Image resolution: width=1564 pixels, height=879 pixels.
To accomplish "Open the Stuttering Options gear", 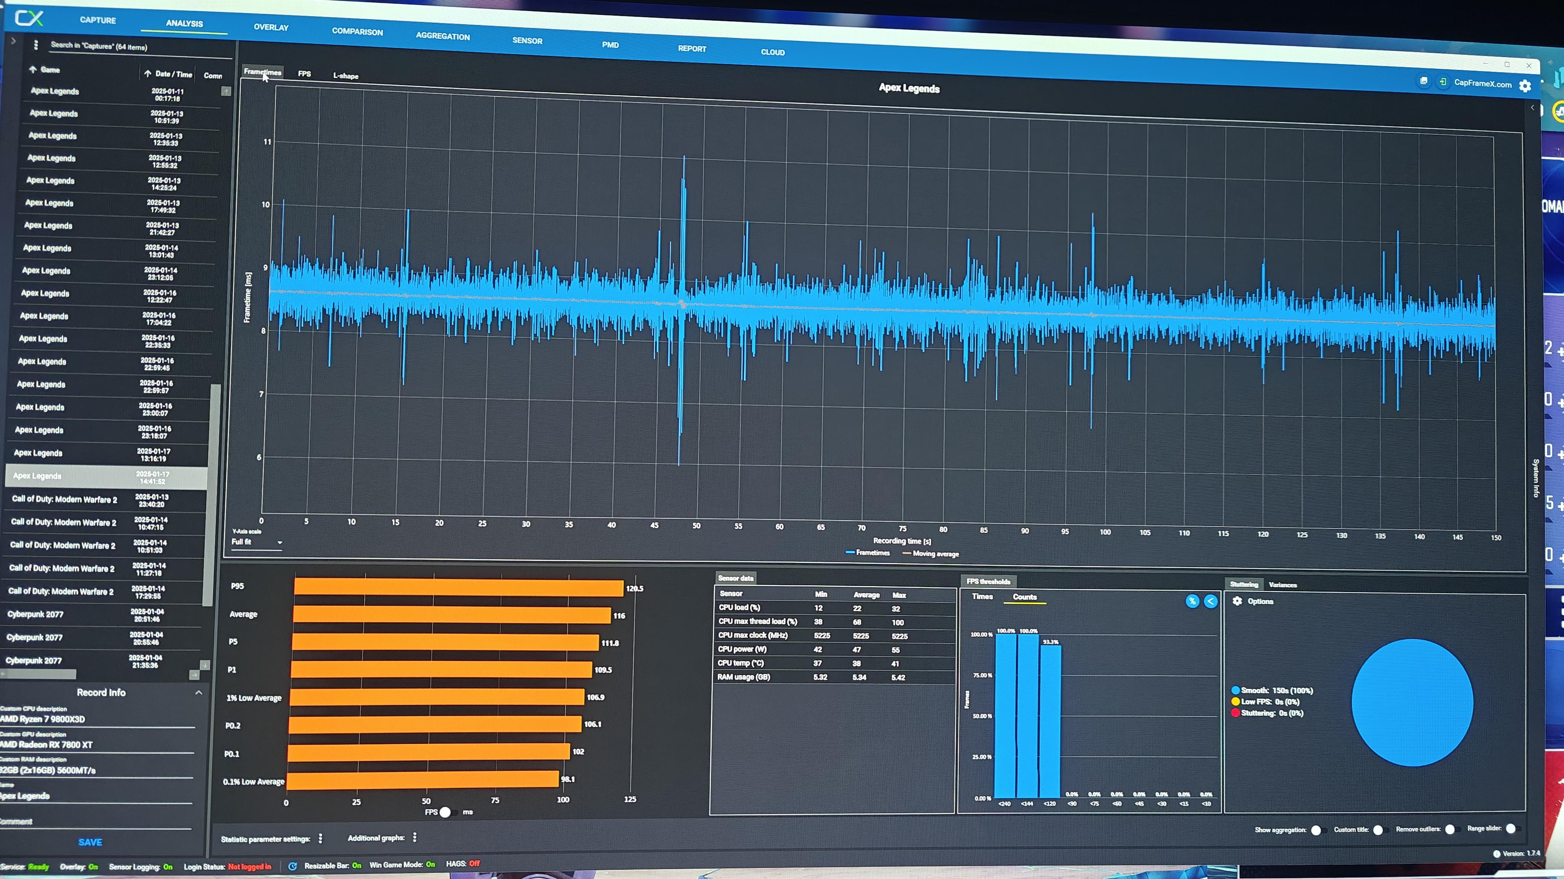I will tap(1237, 600).
